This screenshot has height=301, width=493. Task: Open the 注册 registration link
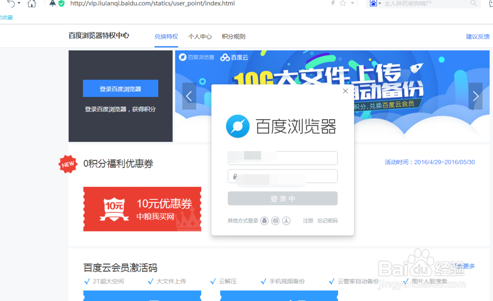(308, 221)
